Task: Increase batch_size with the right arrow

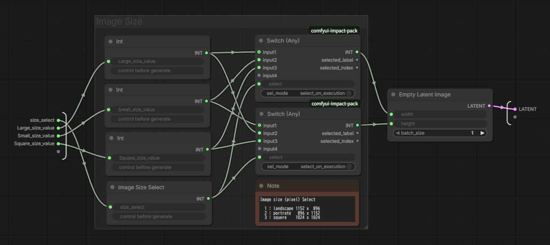Action: [482, 133]
